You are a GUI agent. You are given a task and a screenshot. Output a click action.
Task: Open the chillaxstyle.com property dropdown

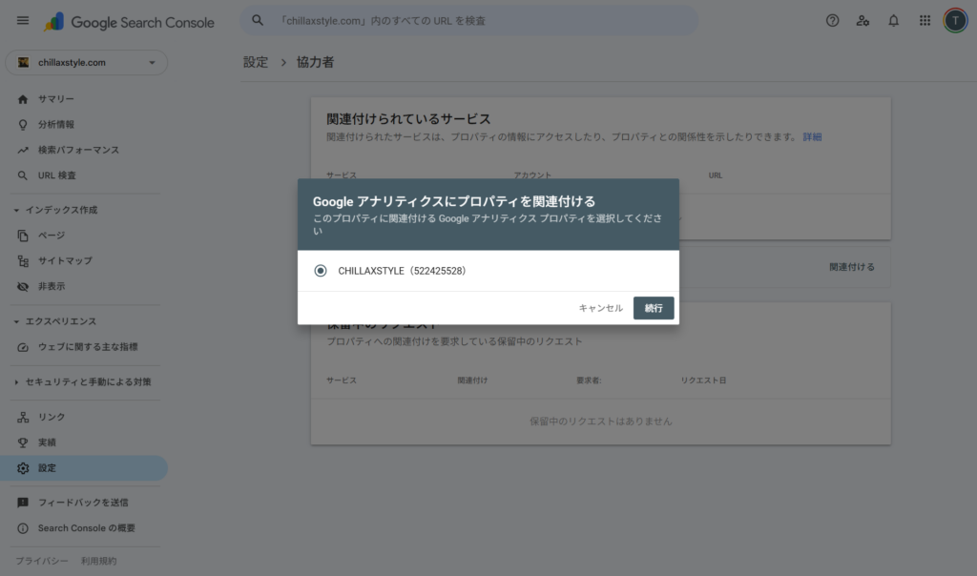pos(86,62)
